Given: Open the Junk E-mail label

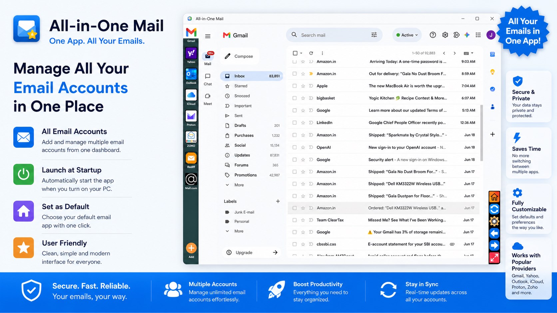Looking at the screenshot, I should click(x=252, y=212).
